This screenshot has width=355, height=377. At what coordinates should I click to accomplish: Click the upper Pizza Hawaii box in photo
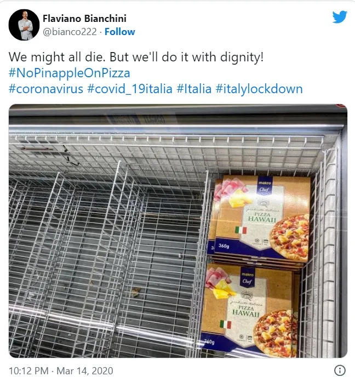point(260,218)
